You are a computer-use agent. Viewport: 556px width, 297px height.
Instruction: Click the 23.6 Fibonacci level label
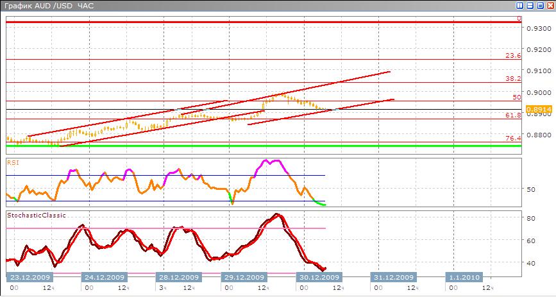513,56
